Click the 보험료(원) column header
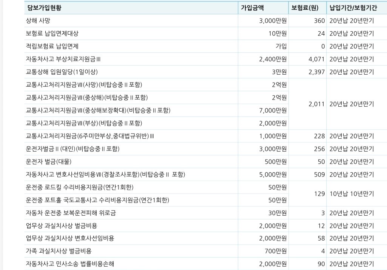 (x=305, y=8)
